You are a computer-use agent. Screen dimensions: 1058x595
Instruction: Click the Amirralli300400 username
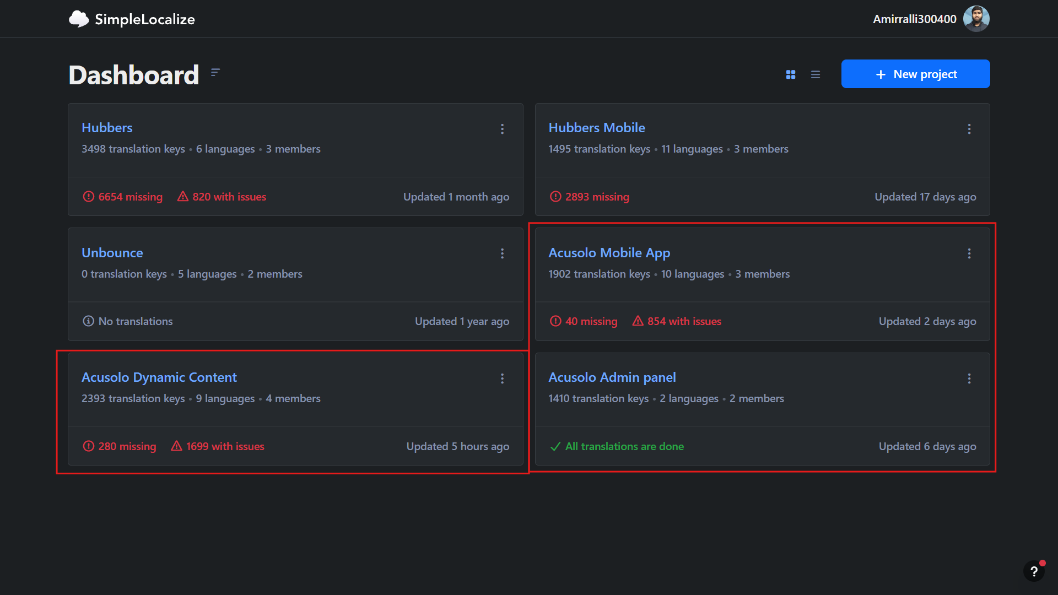tap(915, 19)
